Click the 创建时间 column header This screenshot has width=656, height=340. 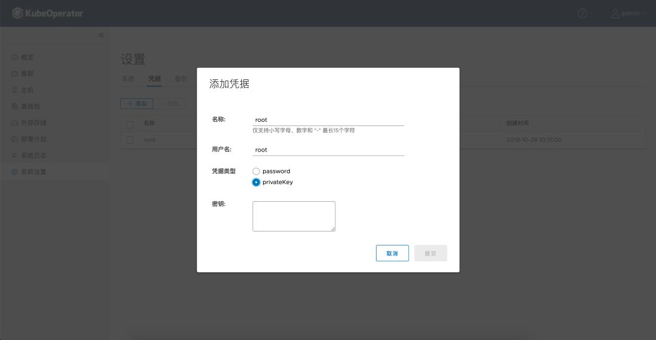[x=518, y=123]
